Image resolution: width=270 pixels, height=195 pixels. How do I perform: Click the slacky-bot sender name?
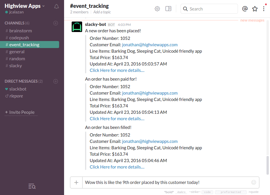96,24
